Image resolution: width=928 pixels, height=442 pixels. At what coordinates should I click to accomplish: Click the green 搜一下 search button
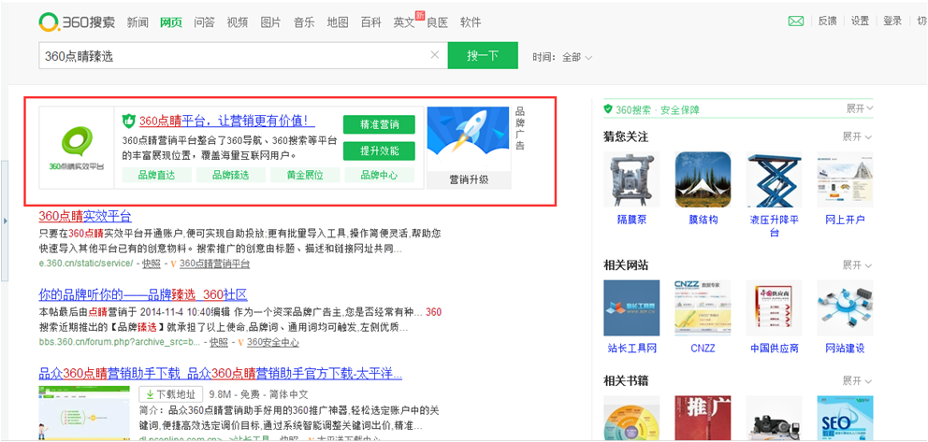click(x=483, y=55)
